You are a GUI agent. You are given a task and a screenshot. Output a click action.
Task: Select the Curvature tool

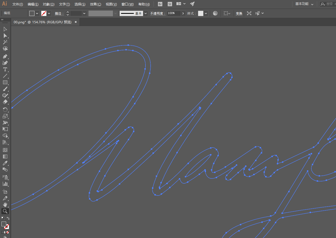(5, 63)
